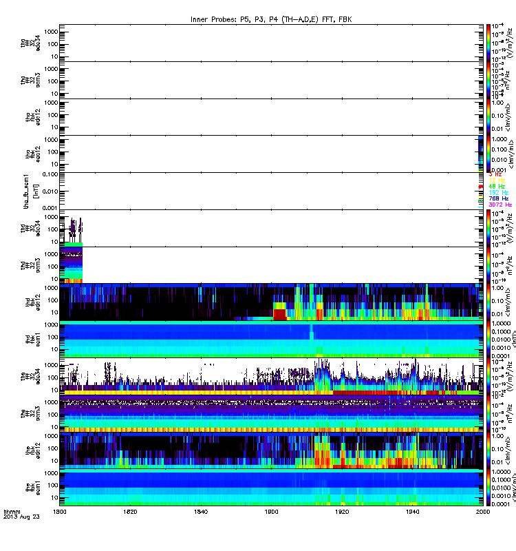Click the "the fff 32 edc34" panel label

click(x=30, y=377)
